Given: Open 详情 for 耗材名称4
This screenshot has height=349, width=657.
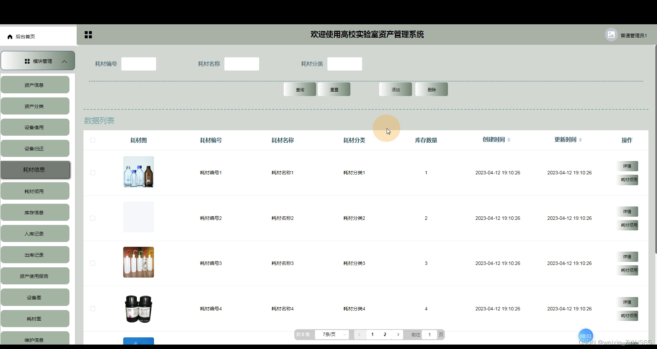Looking at the screenshot, I should click(x=627, y=302).
